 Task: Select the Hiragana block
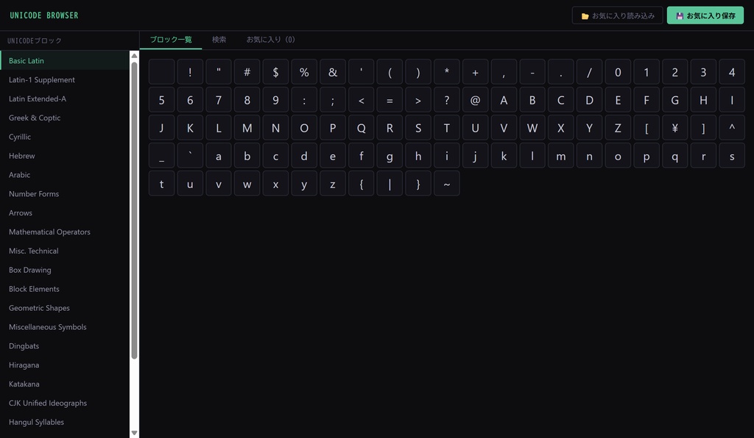pyautogui.click(x=65, y=365)
